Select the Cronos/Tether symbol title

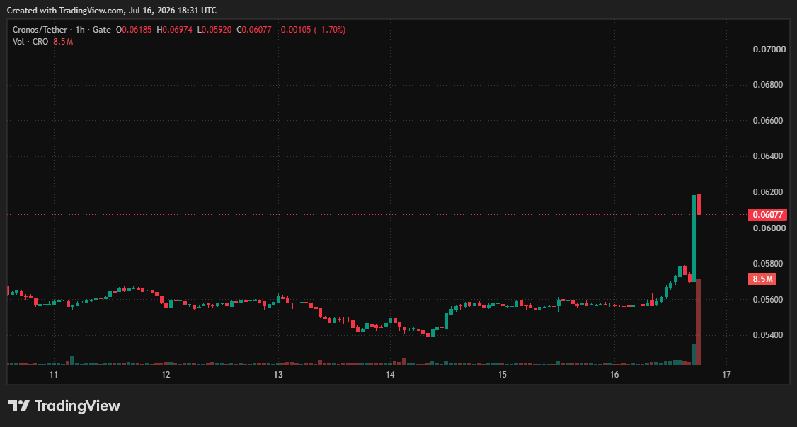(x=40, y=30)
